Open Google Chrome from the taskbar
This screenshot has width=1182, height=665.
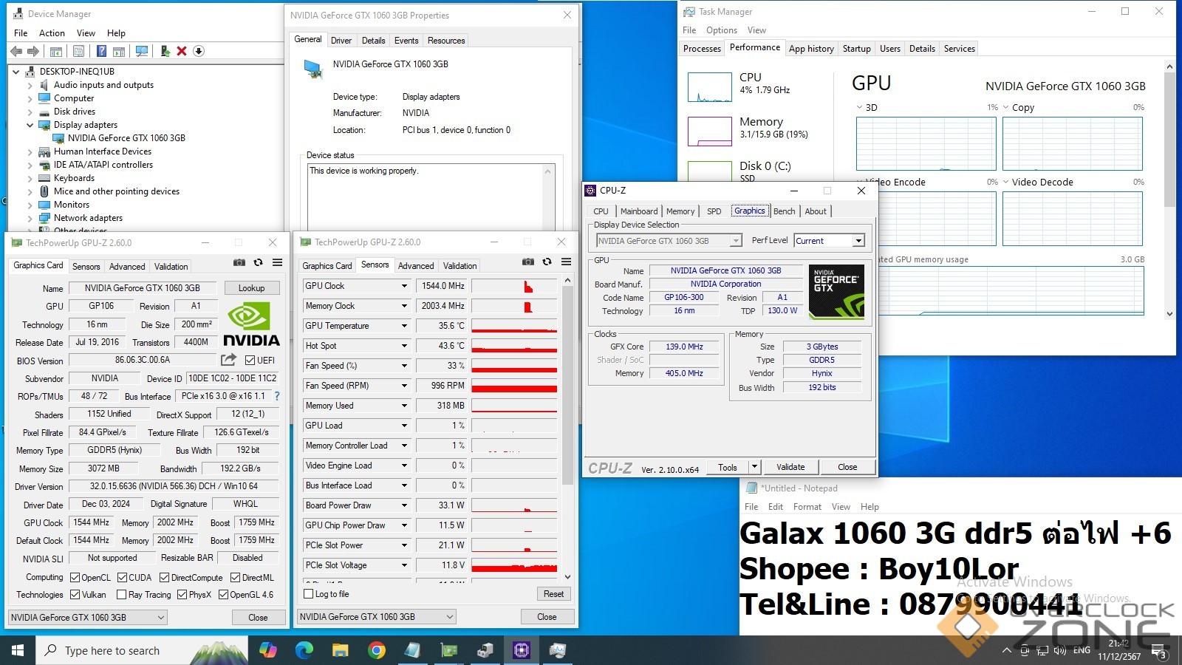pos(377,650)
